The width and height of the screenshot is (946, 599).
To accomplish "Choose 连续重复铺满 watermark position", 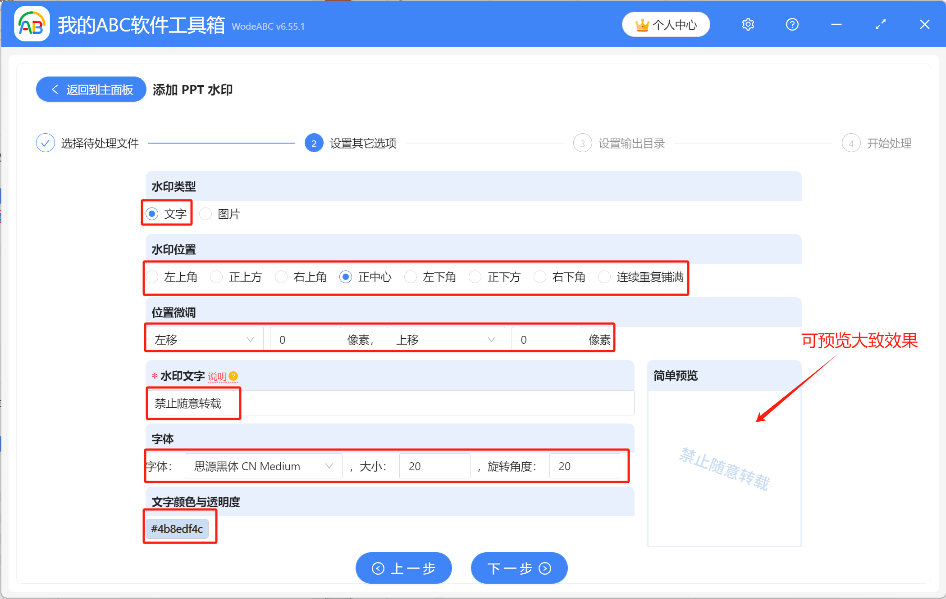I will tap(604, 277).
